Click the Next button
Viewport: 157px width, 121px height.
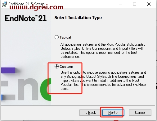113,113
